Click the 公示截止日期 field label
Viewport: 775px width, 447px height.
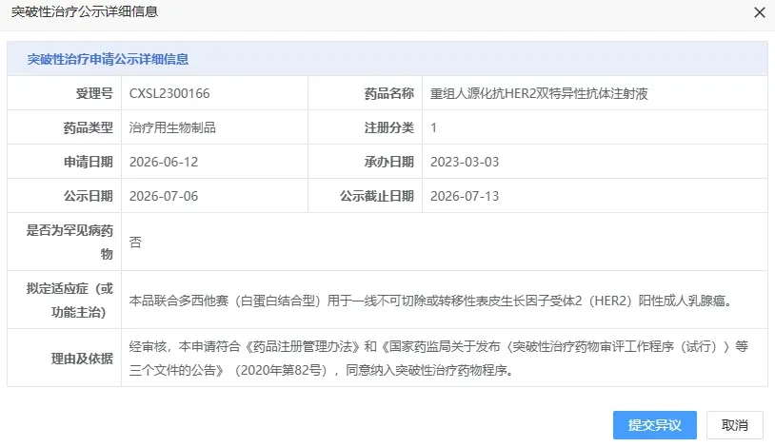pos(377,196)
